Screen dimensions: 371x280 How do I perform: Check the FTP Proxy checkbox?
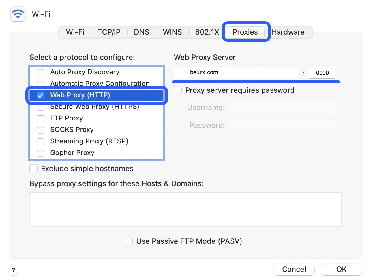40,118
